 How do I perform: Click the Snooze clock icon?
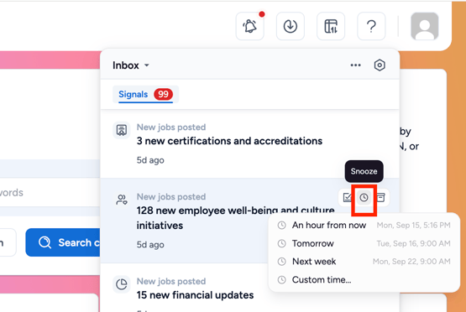[364, 197]
